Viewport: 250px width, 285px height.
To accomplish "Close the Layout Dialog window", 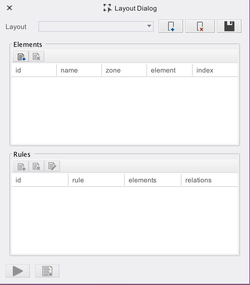I will coord(9,8).
